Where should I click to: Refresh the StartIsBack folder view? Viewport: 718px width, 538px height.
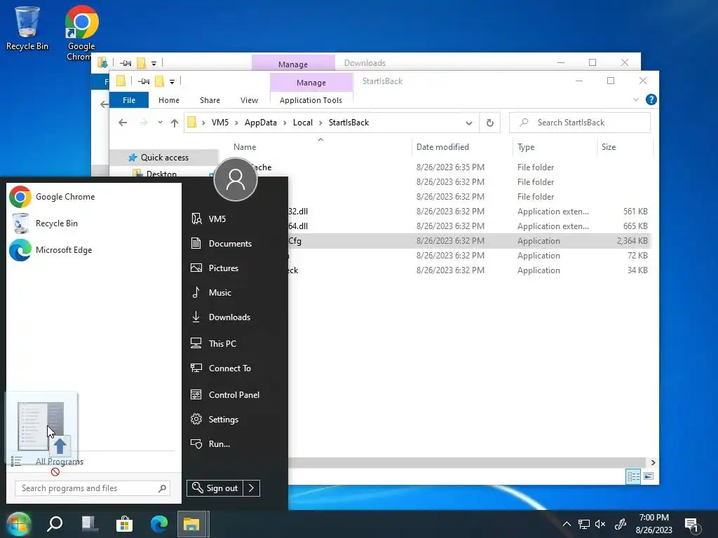coord(490,123)
